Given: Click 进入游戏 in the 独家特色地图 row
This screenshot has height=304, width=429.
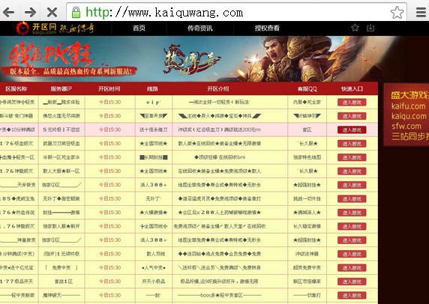Looking at the screenshot, I should coord(352,157).
